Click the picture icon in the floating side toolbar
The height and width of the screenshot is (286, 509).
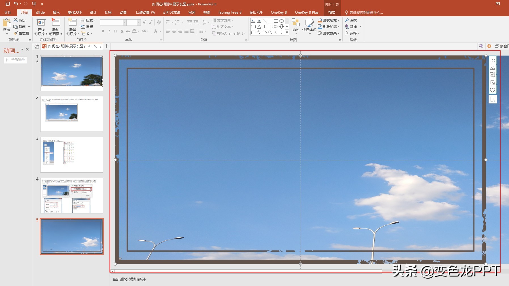click(x=493, y=67)
